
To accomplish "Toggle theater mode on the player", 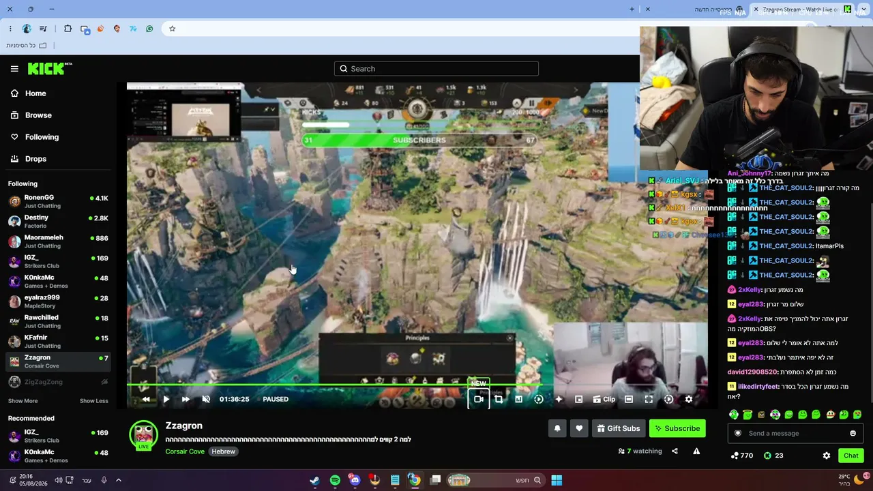I will pyautogui.click(x=629, y=399).
